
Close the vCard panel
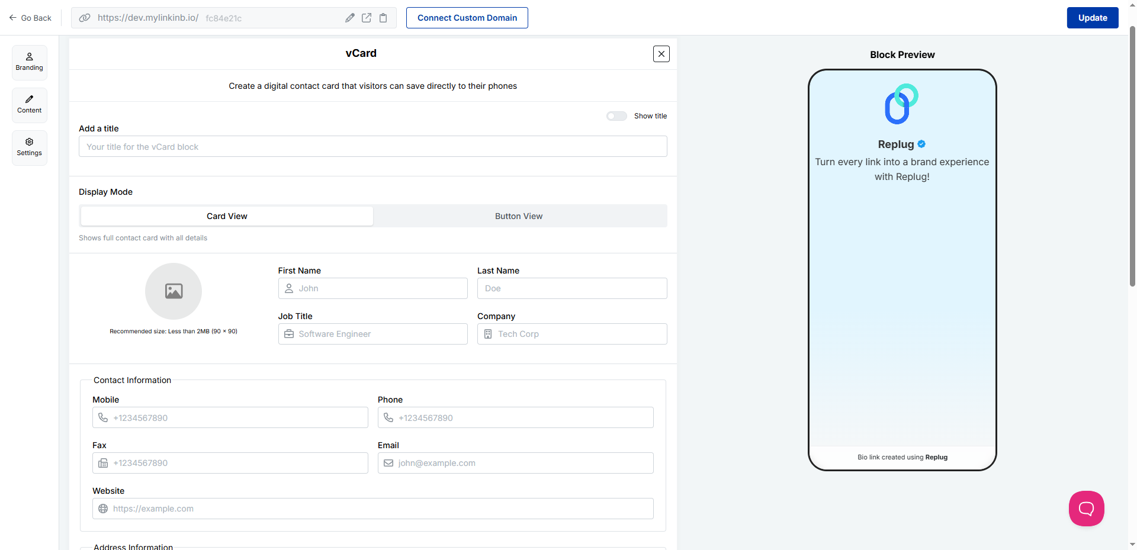tap(661, 54)
